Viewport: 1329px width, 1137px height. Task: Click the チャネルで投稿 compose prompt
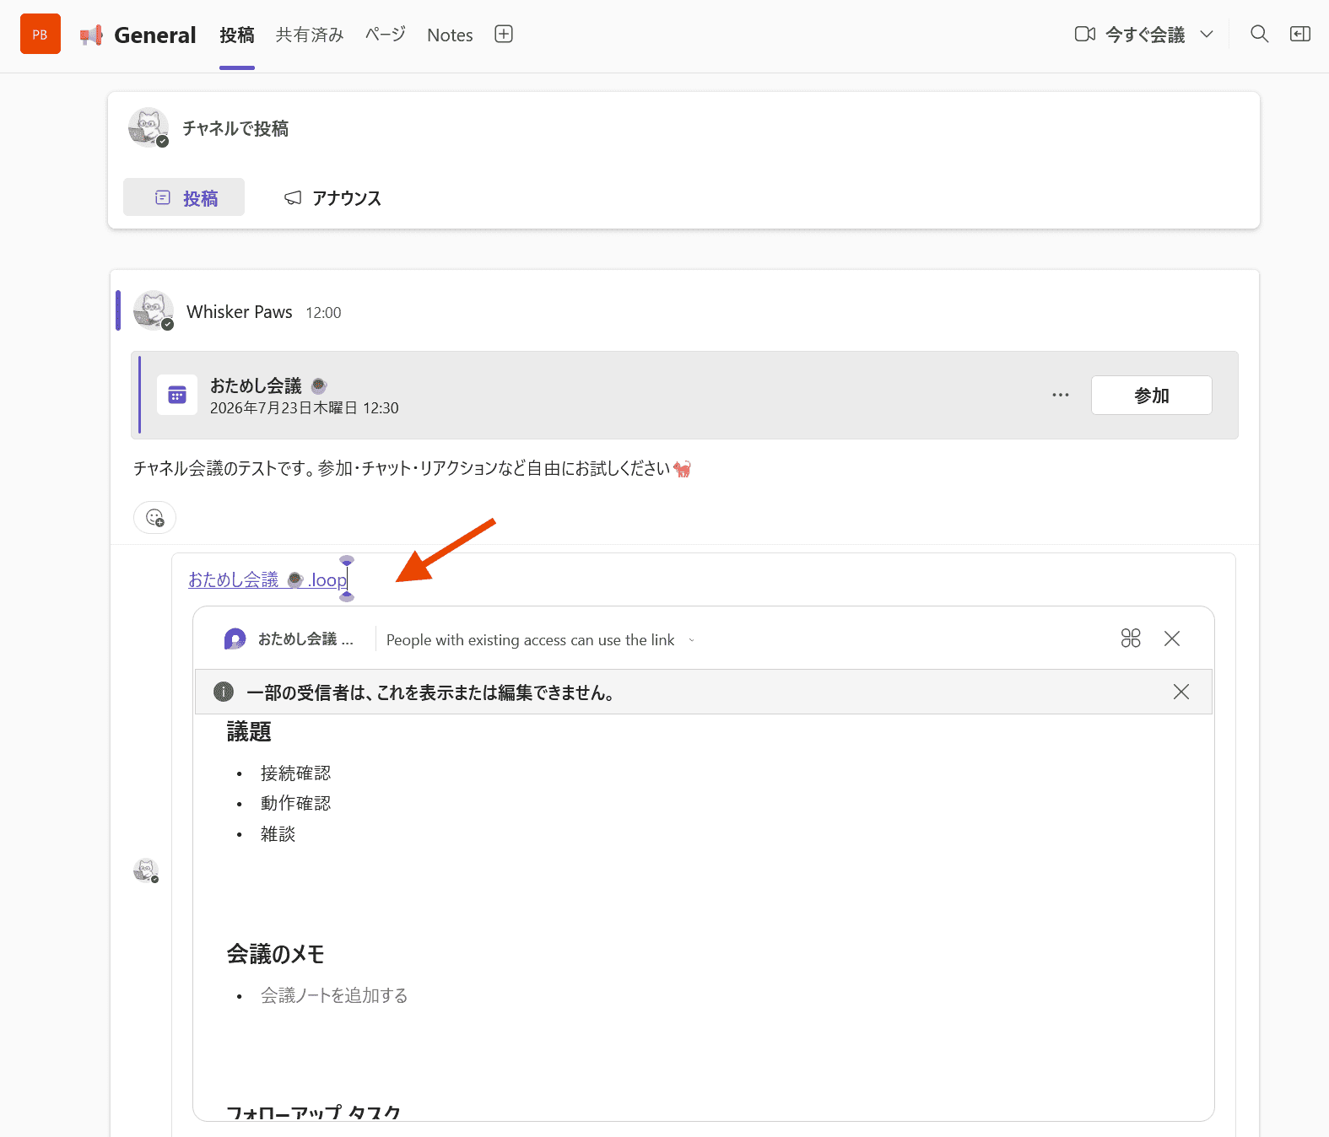click(x=235, y=128)
